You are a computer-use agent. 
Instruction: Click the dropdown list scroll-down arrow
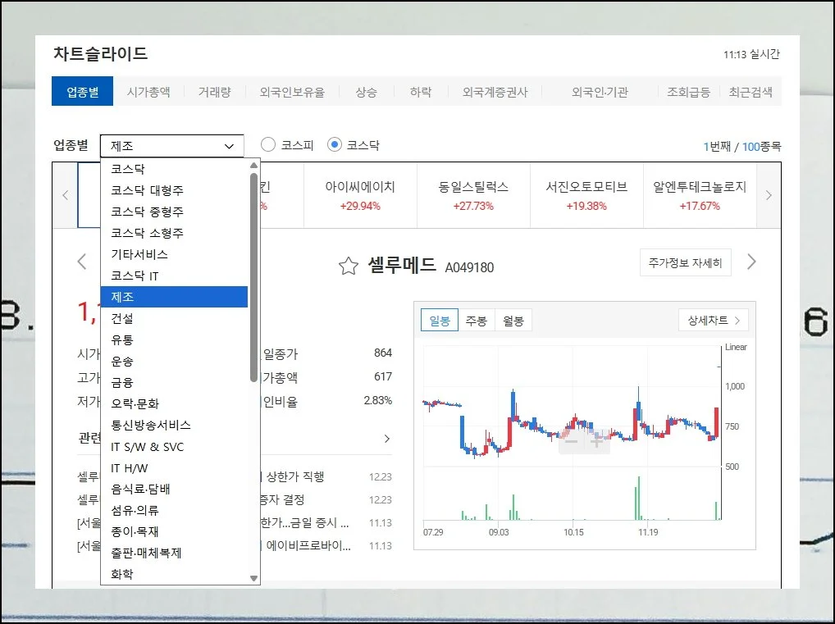254,578
